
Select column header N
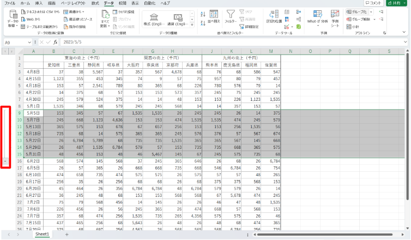[x=291, y=51]
